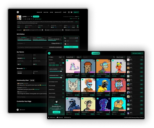Click the green button on the first Events row
154x128 pixels.
pyautogui.click(x=141, y=60)
